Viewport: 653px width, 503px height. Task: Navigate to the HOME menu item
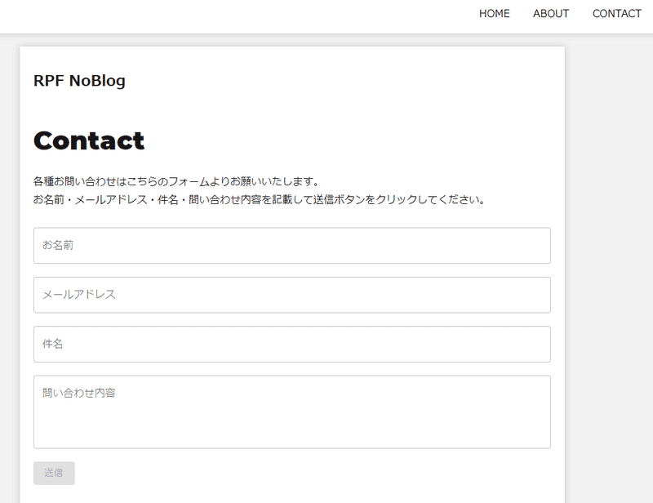(x=494, y=13)
